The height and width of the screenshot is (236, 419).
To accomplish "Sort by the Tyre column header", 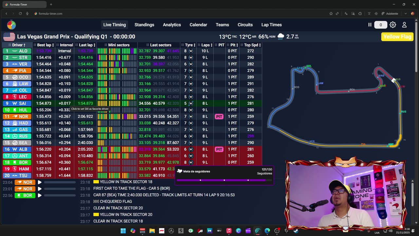I will pyautogui.click(x=189, y=45).
